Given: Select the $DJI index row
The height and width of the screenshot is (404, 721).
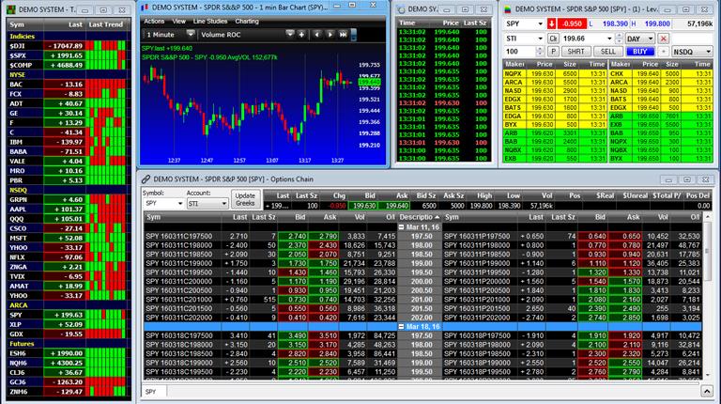Looking at the screenshot, I should click(67, 46).
